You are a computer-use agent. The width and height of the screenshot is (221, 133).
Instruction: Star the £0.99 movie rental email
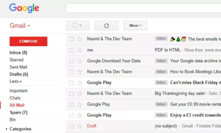click(x=80, y=104)
